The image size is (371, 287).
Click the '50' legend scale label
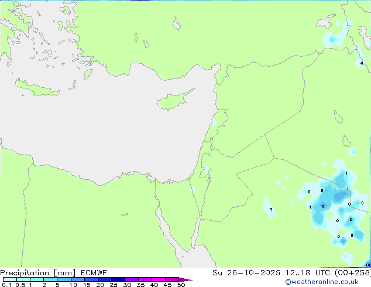(x=181, y=285)
